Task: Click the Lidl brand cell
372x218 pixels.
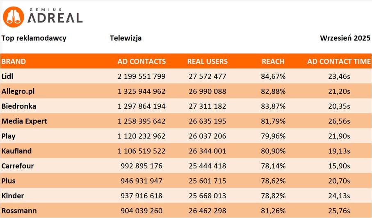Action: (x=8, y=76)
